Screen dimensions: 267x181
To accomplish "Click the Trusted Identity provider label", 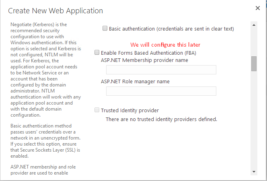I will 130,111.
